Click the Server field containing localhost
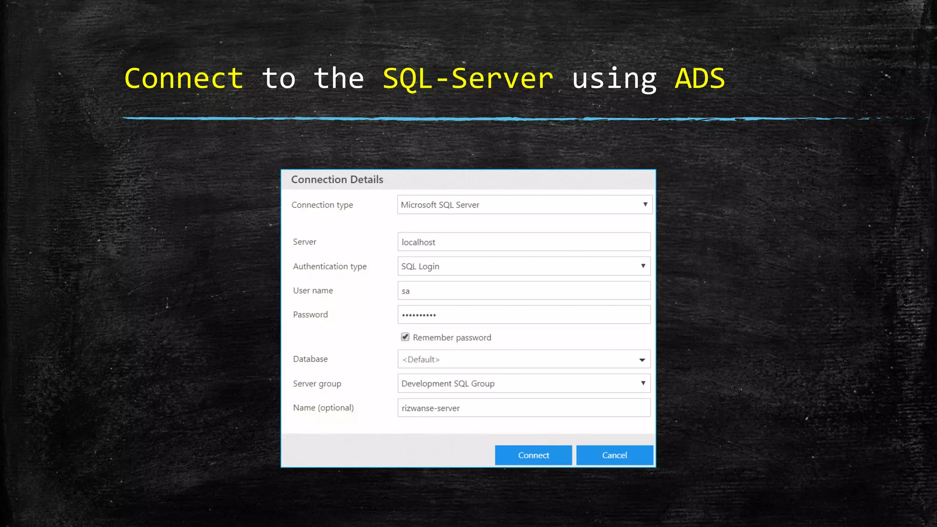The width and height of the screenshot is (937, 527). [524, 242]
